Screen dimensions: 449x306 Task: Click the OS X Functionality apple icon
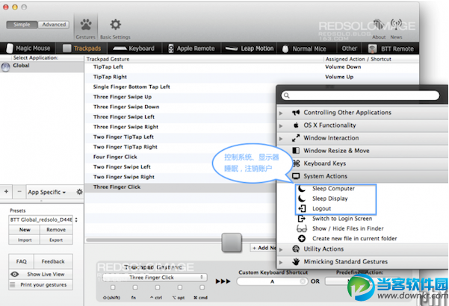(x=296, y=125)
